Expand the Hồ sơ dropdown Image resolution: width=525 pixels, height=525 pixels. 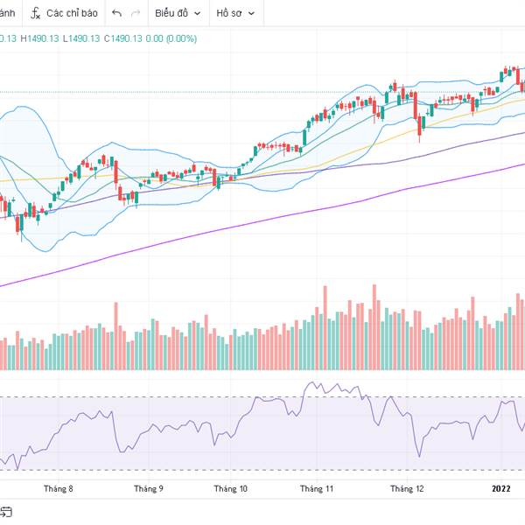pyautogui.click(x=235, y=13)
